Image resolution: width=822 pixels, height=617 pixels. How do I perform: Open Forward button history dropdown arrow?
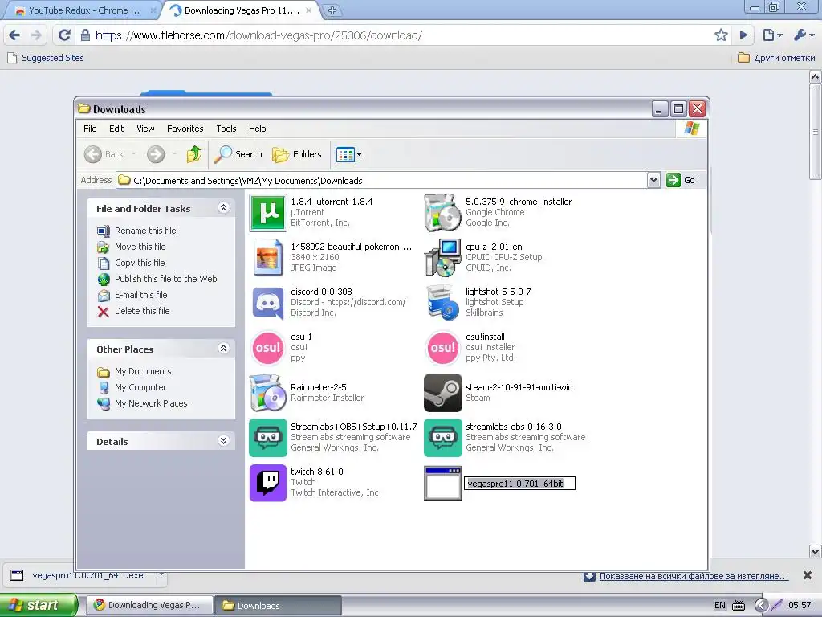point(174,154)
